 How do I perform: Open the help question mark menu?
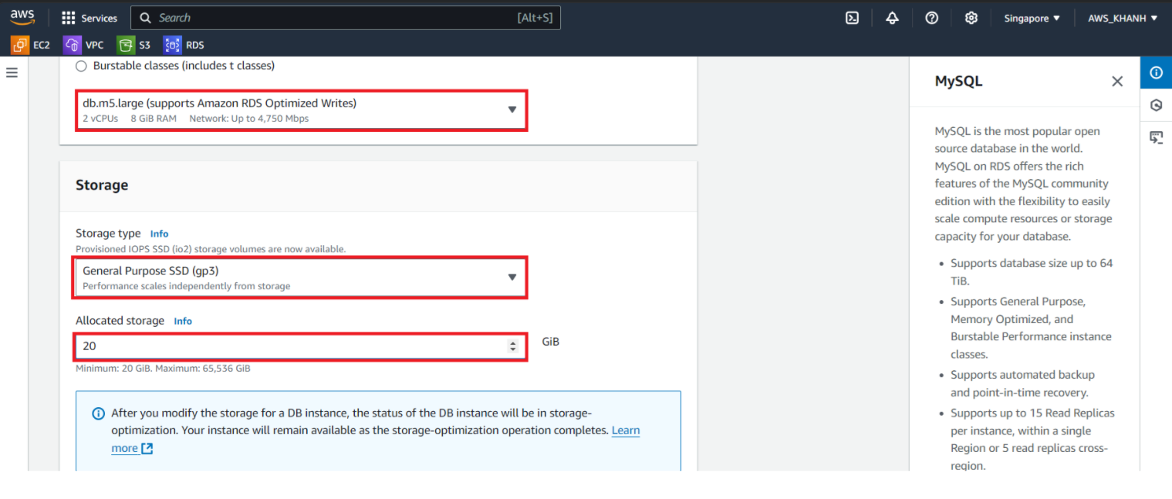(931, 18)
